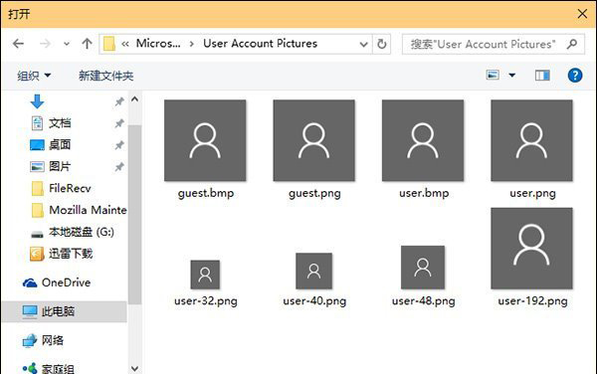Click the search magnifier icon
The image size is (597, 374).
571,44
